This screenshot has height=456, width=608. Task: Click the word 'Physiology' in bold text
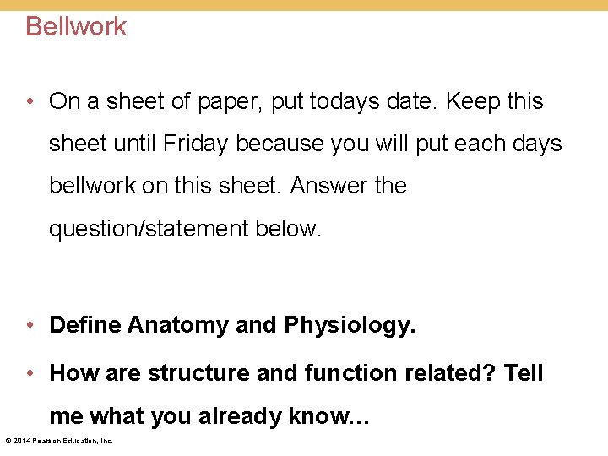tap(350, 325)
